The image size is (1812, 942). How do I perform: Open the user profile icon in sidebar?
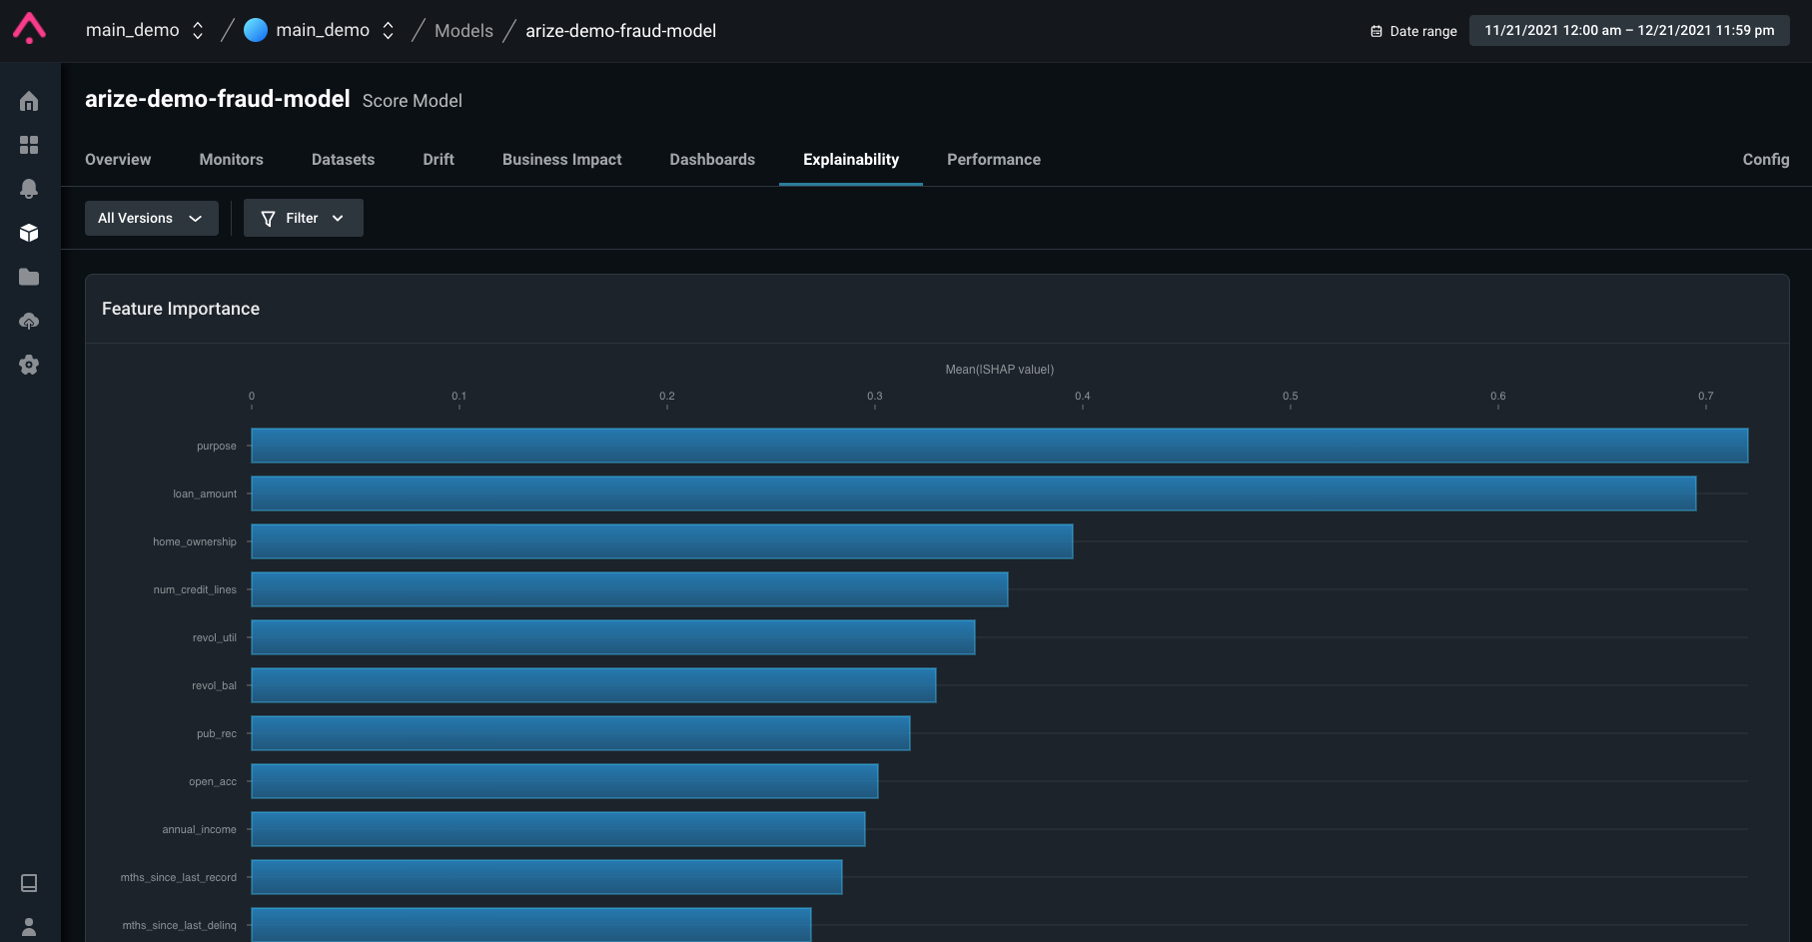pyautogui.click(x=29, y=927)
